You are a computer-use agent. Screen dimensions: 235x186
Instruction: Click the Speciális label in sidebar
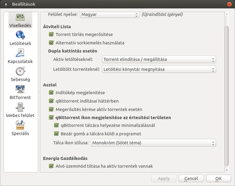tap(20, 133)
